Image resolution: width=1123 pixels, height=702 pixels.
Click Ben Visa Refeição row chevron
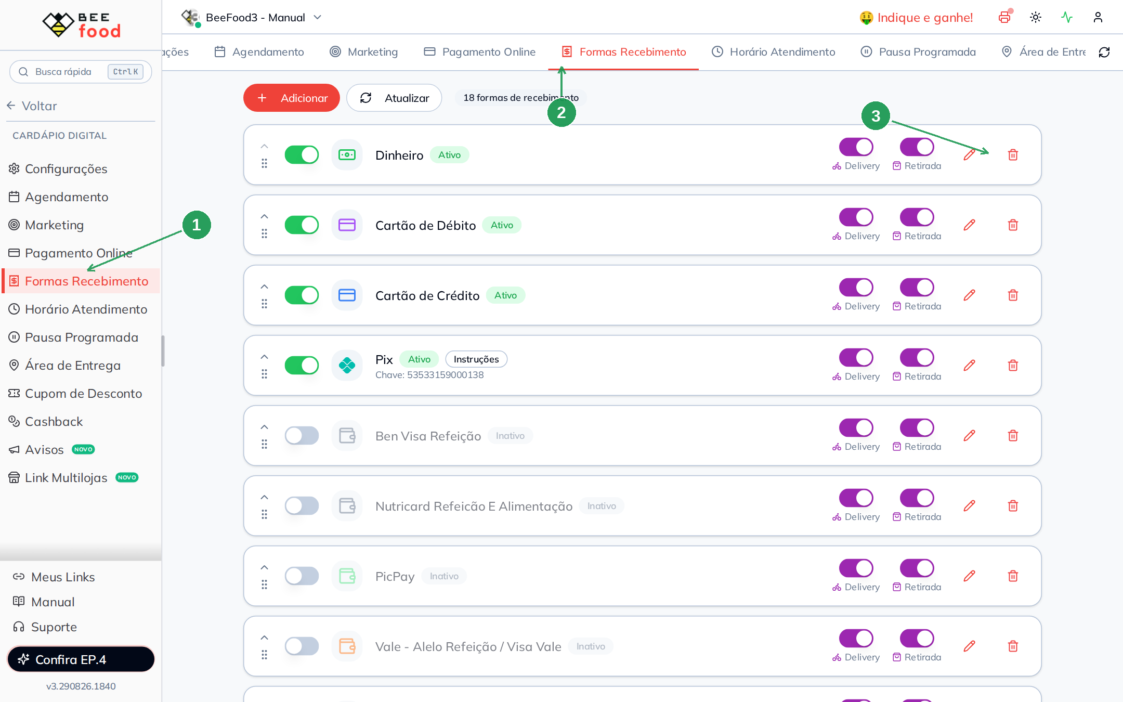tap(264, 427)
